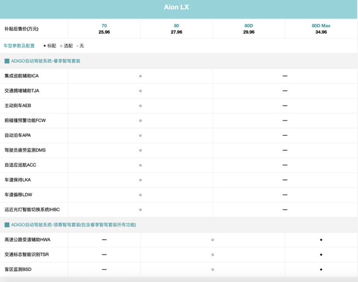
Task: Click the 盲区监测BSD row label
Action: pyautogui.click(x=18, y=269)
